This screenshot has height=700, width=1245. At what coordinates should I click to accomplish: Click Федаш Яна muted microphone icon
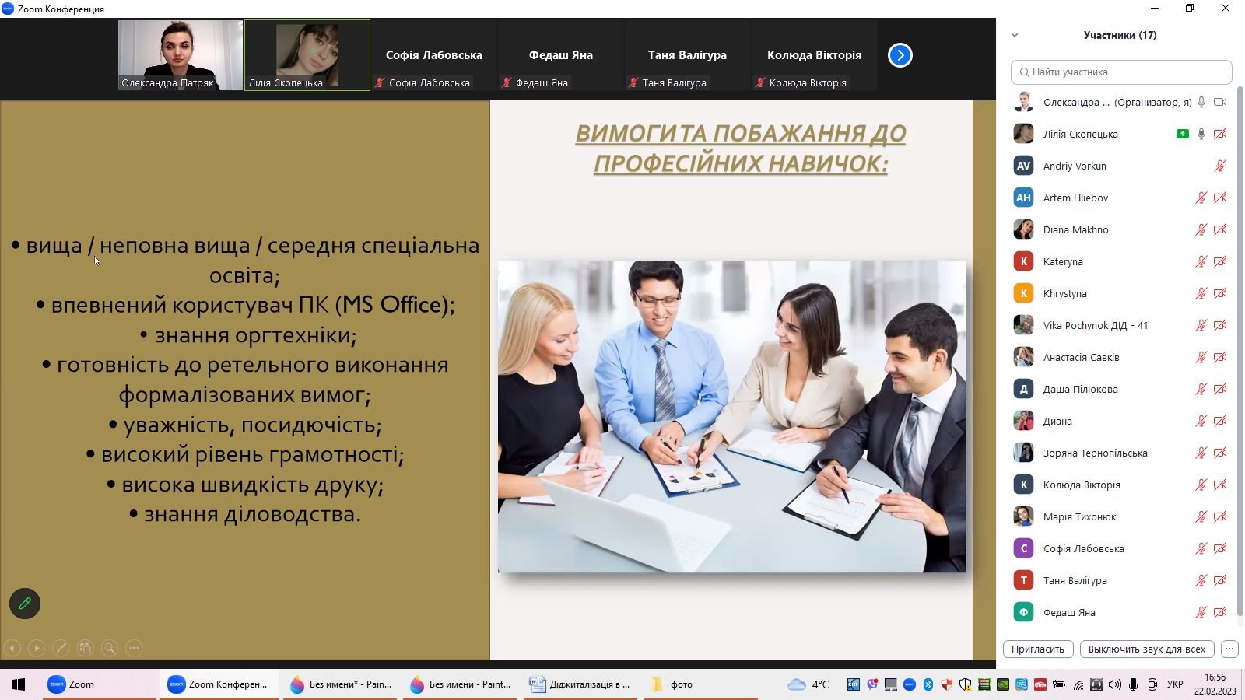pos(1201,612)
